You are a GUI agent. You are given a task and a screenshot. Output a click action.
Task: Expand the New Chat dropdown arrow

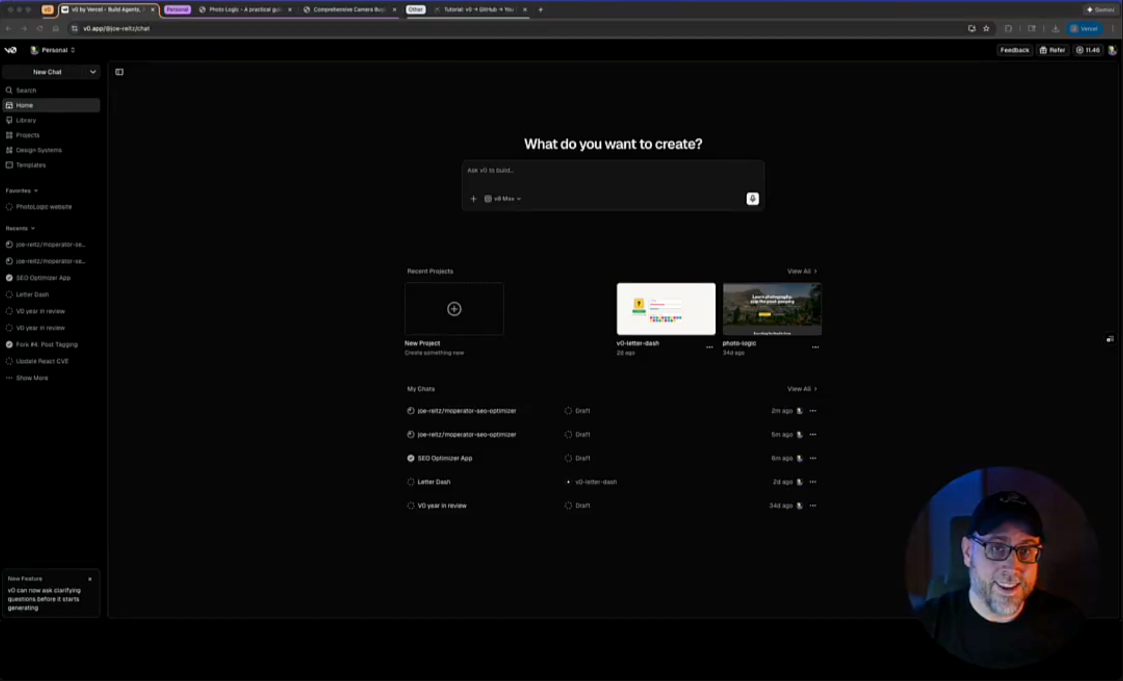pos(93,72)
